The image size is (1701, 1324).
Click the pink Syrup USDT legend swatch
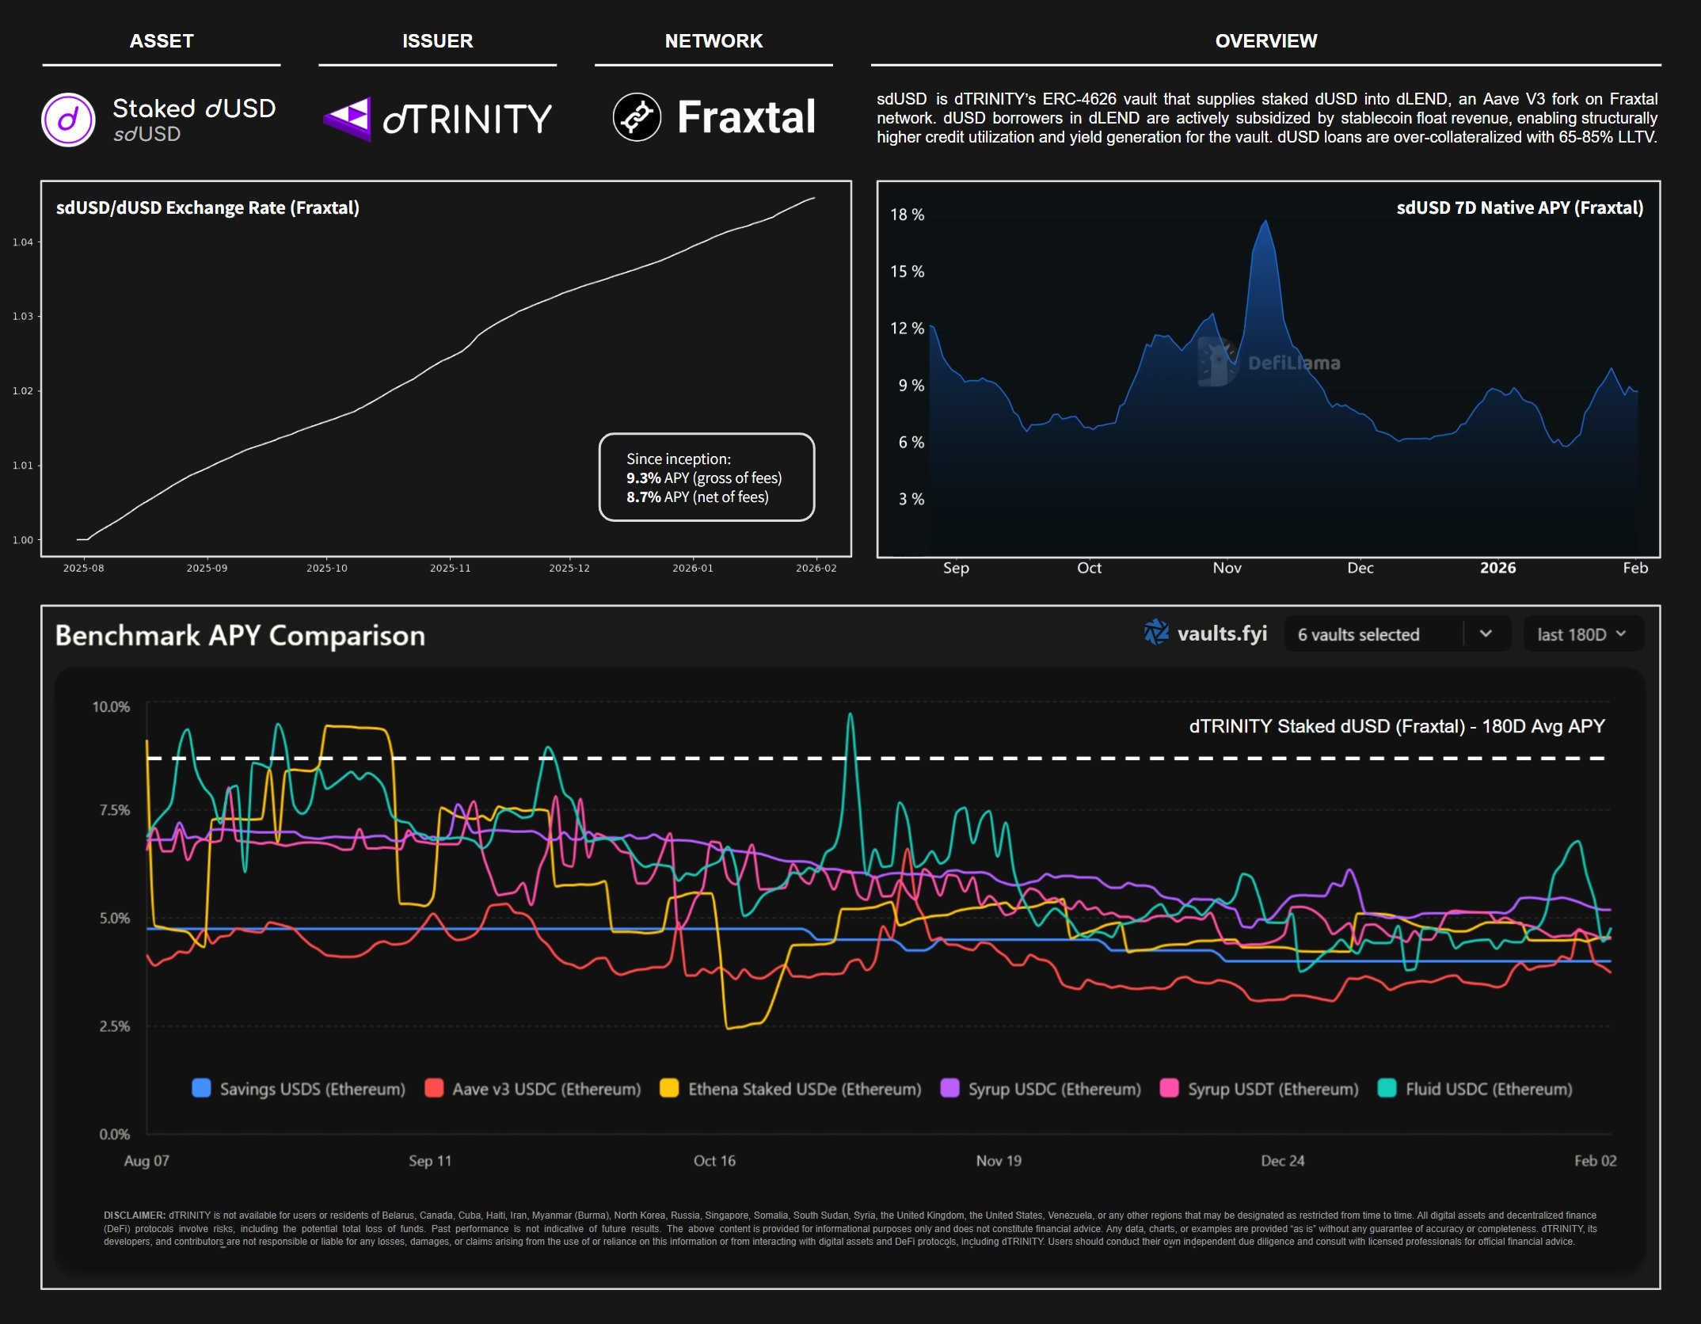tap(1169, 1088)
